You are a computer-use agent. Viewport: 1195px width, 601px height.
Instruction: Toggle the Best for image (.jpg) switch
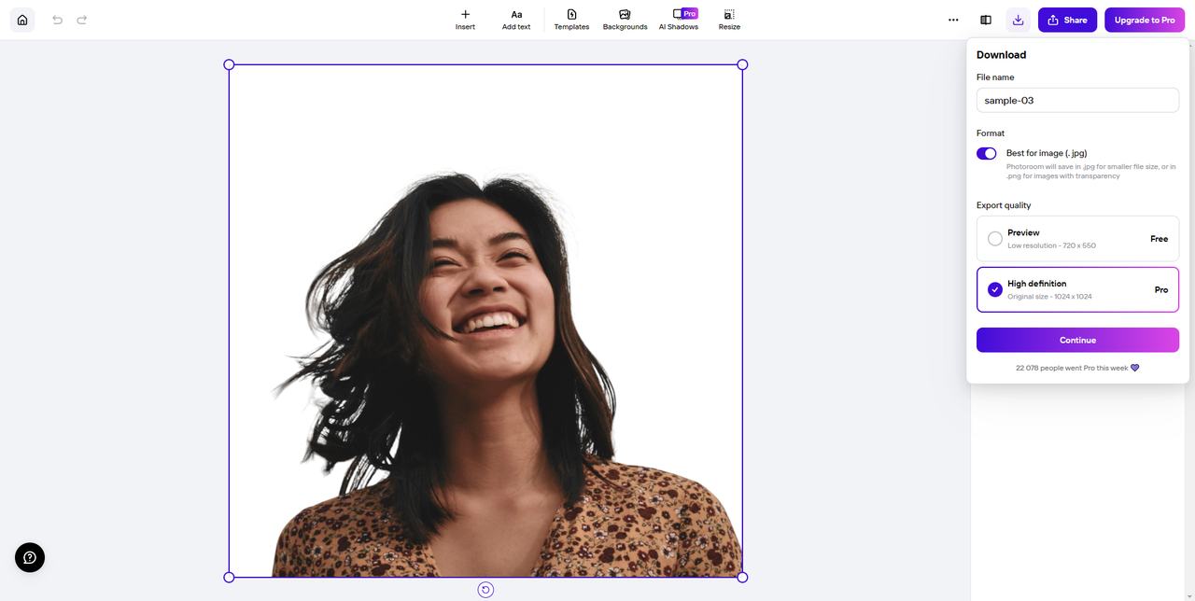[987, 153]
